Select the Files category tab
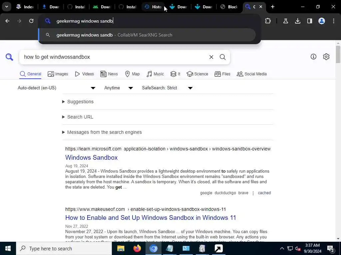The image size is (341, 255). (222, 74)
